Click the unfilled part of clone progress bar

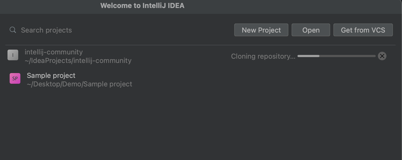(x=348, y=56)
